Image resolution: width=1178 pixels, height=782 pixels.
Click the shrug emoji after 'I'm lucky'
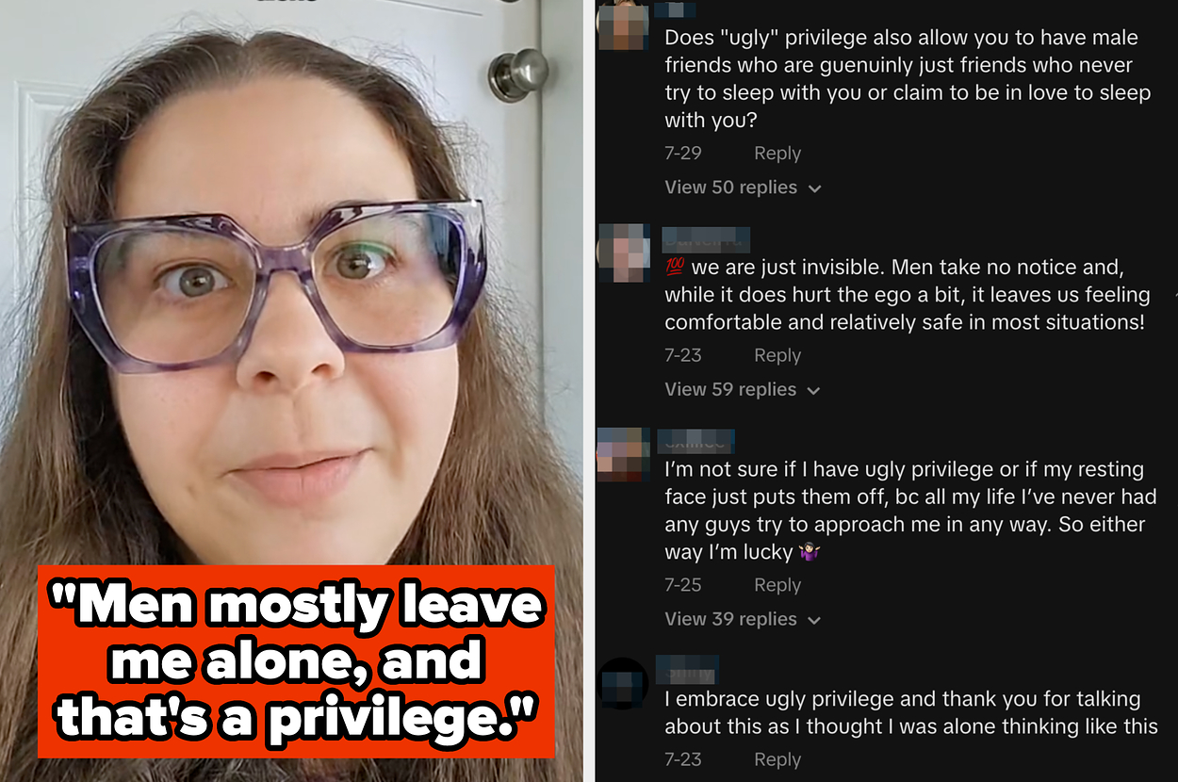point(809,552)
